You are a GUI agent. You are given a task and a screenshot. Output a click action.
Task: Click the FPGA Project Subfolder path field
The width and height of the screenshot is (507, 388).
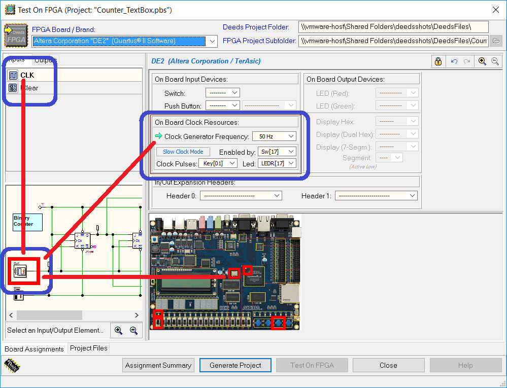click(x=393, y=41)
